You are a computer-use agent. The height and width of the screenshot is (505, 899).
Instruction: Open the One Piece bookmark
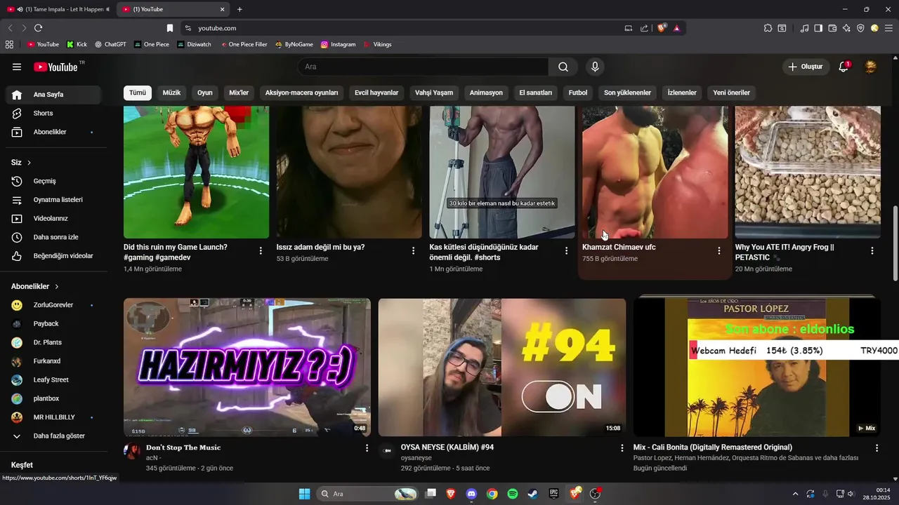pyautogui.click(x=151, y=44)
